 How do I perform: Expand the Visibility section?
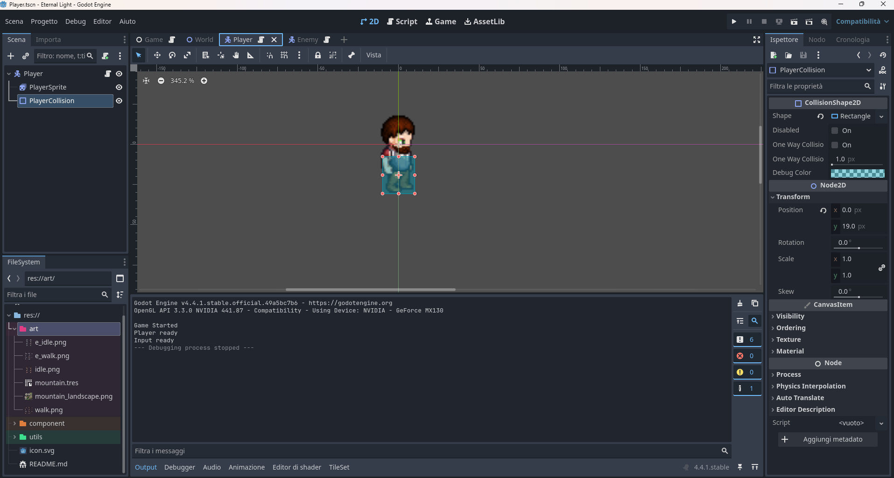790,316
